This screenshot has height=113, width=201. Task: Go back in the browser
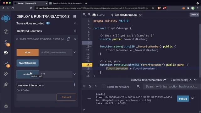coord(3,8)
